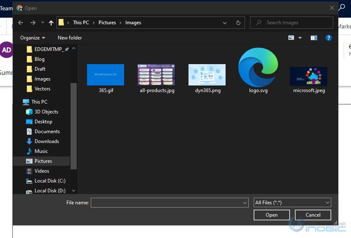Go forward using the Forward arrow

click(33, 23)
